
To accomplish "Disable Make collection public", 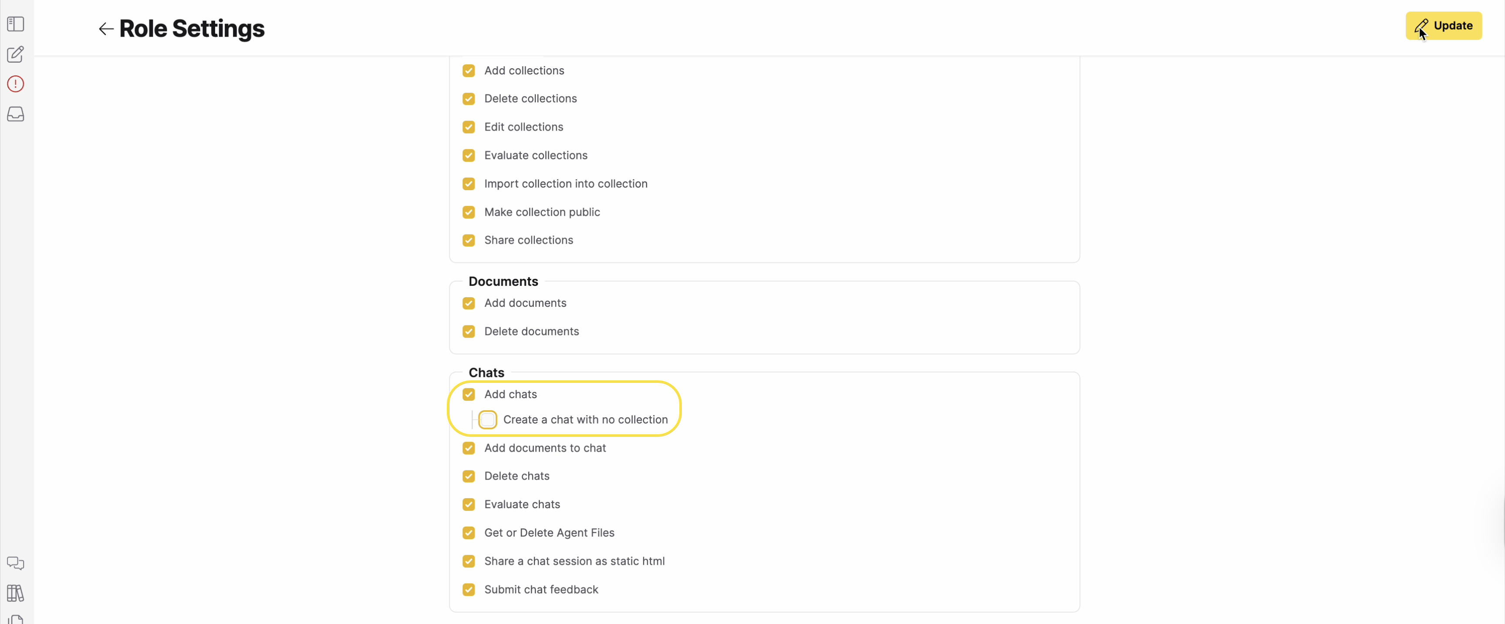I will point(469,212).
